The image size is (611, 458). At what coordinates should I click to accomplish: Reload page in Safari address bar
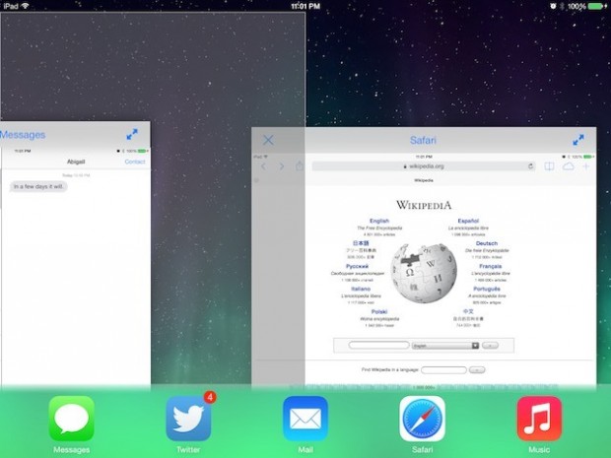(x=530, y=166)
